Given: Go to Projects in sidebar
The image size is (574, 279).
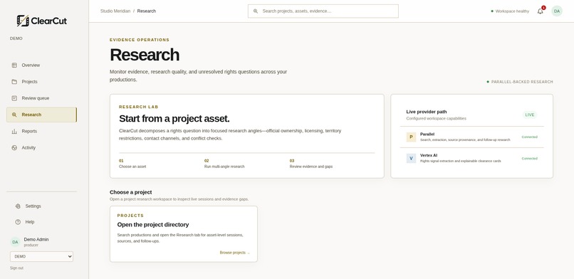Looking at the screenshot, I should point(42,82).
